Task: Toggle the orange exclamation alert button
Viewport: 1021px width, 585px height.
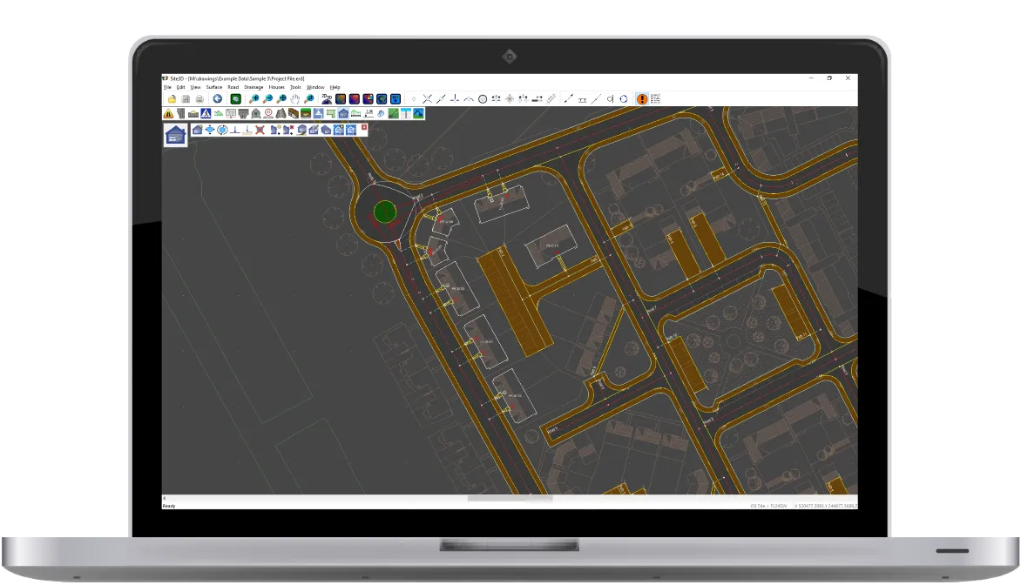Action: tap(642, 99)
